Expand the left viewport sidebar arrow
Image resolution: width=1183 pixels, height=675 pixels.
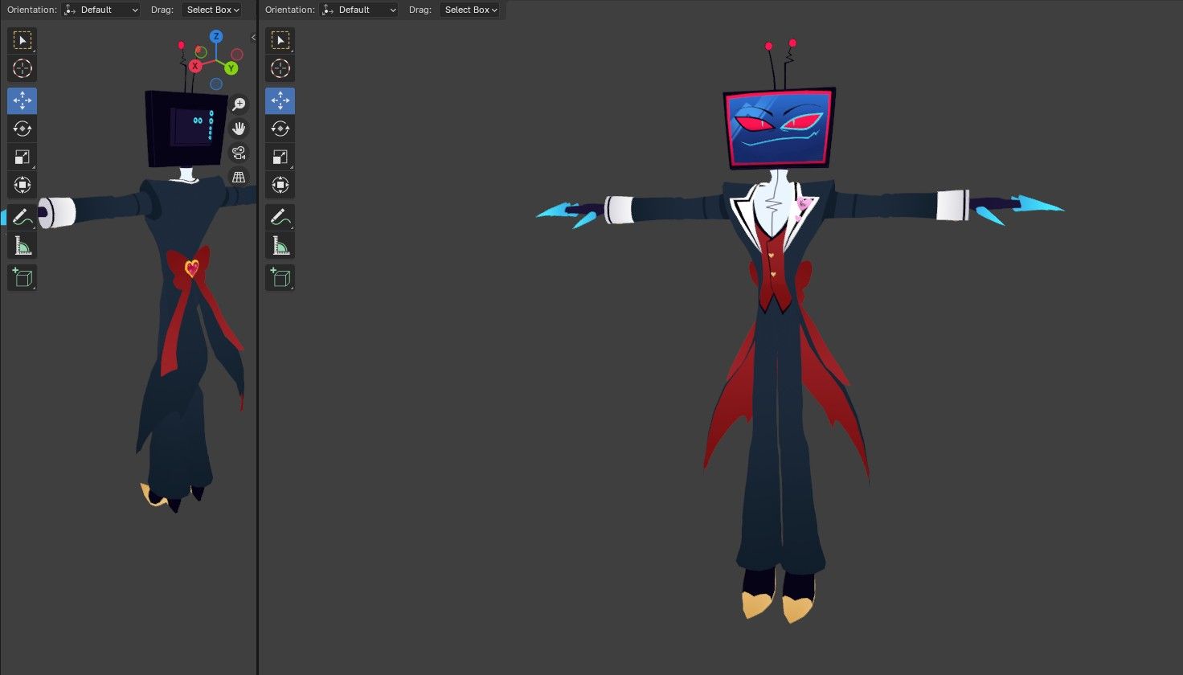tap(253, 37)
